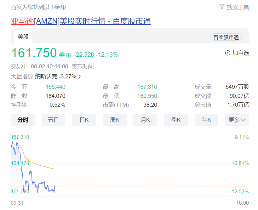Screen dimensions: 258x210
Task: Click the chart percent label -12.52%
Action: point(239,191)
